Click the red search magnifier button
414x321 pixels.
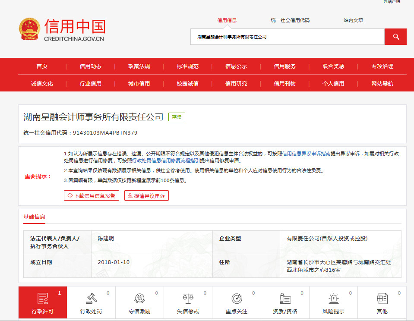[395, 37]
